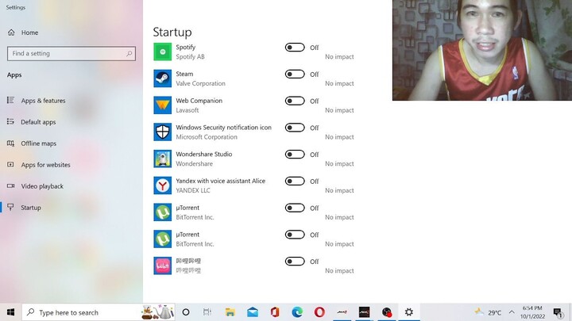Switch on Wondershare Studio startup
Viewport: 572px width, 321px height.
pyautogui.click(x=295, y=155)
